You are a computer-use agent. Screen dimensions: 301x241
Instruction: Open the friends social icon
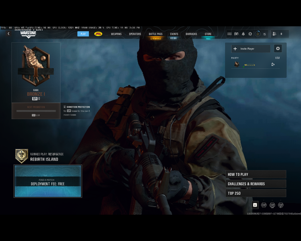(275, 34)
